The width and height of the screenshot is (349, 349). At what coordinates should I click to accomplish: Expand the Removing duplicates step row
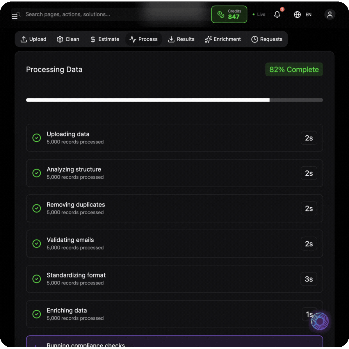pyautogui.click(x=174, y=208)
